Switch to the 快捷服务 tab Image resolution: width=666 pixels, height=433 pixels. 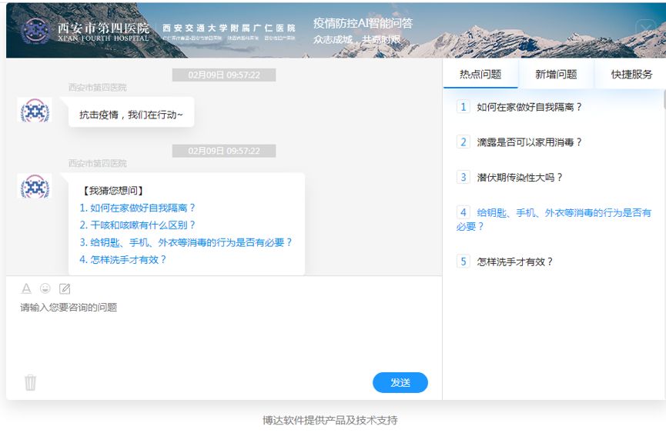(631, 74)
